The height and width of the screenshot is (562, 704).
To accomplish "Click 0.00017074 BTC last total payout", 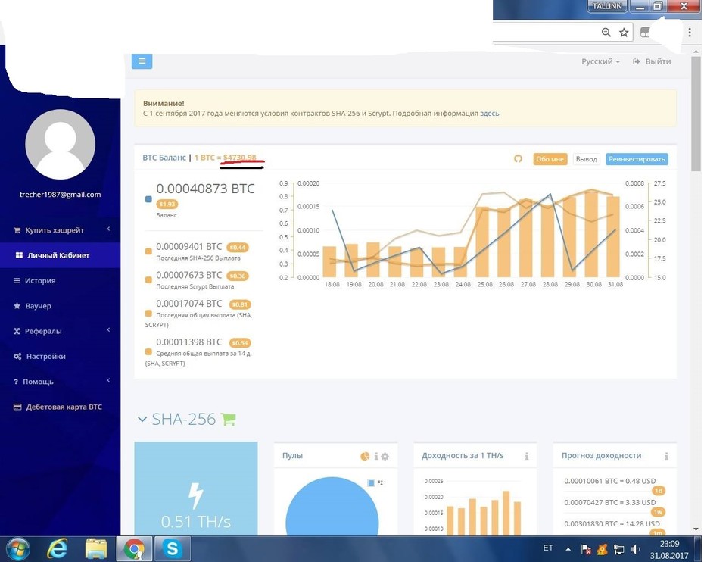I will 189,304.
